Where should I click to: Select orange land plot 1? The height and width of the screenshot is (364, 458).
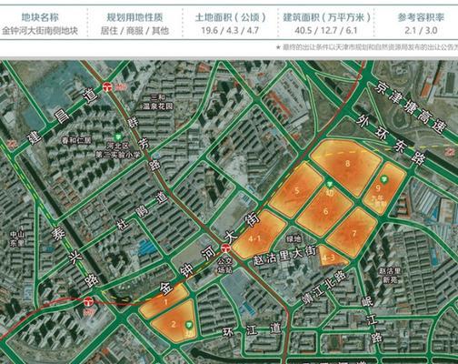click(x=165, y=302)
